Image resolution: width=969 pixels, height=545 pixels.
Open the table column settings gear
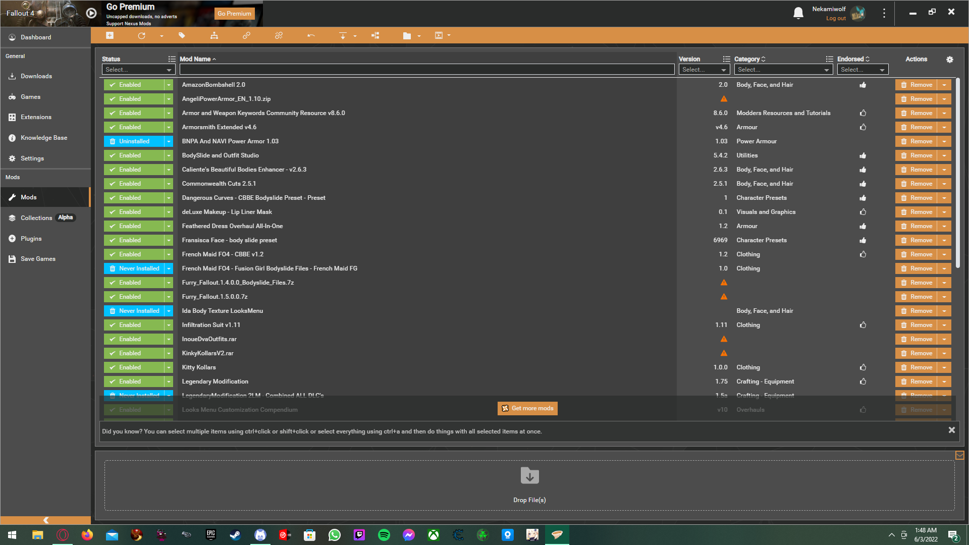pos(949,59)
